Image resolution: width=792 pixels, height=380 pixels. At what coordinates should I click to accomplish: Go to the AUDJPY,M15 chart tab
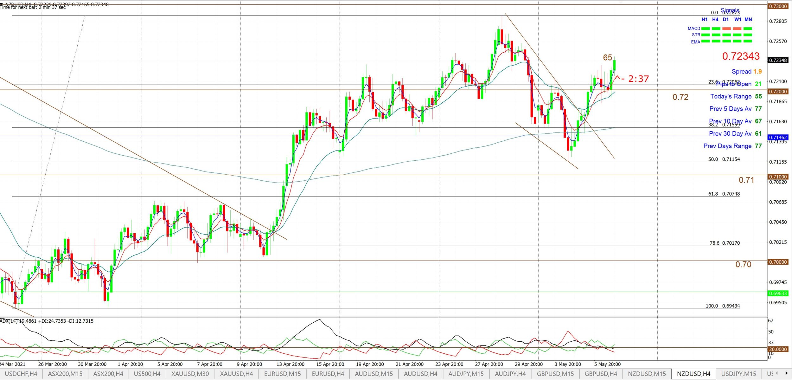(x=466, y=374)
